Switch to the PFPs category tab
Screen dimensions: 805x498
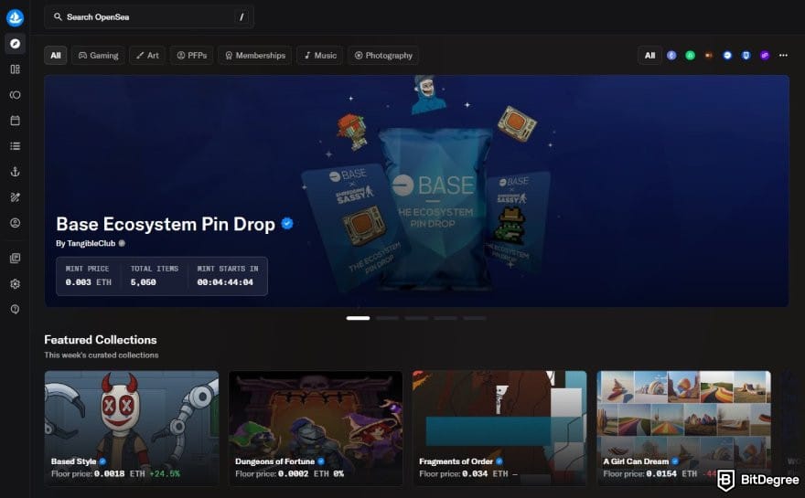point(191,56)
